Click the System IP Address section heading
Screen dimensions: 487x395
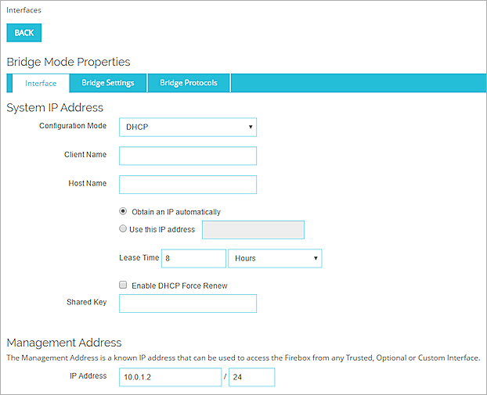coord(55,107)
